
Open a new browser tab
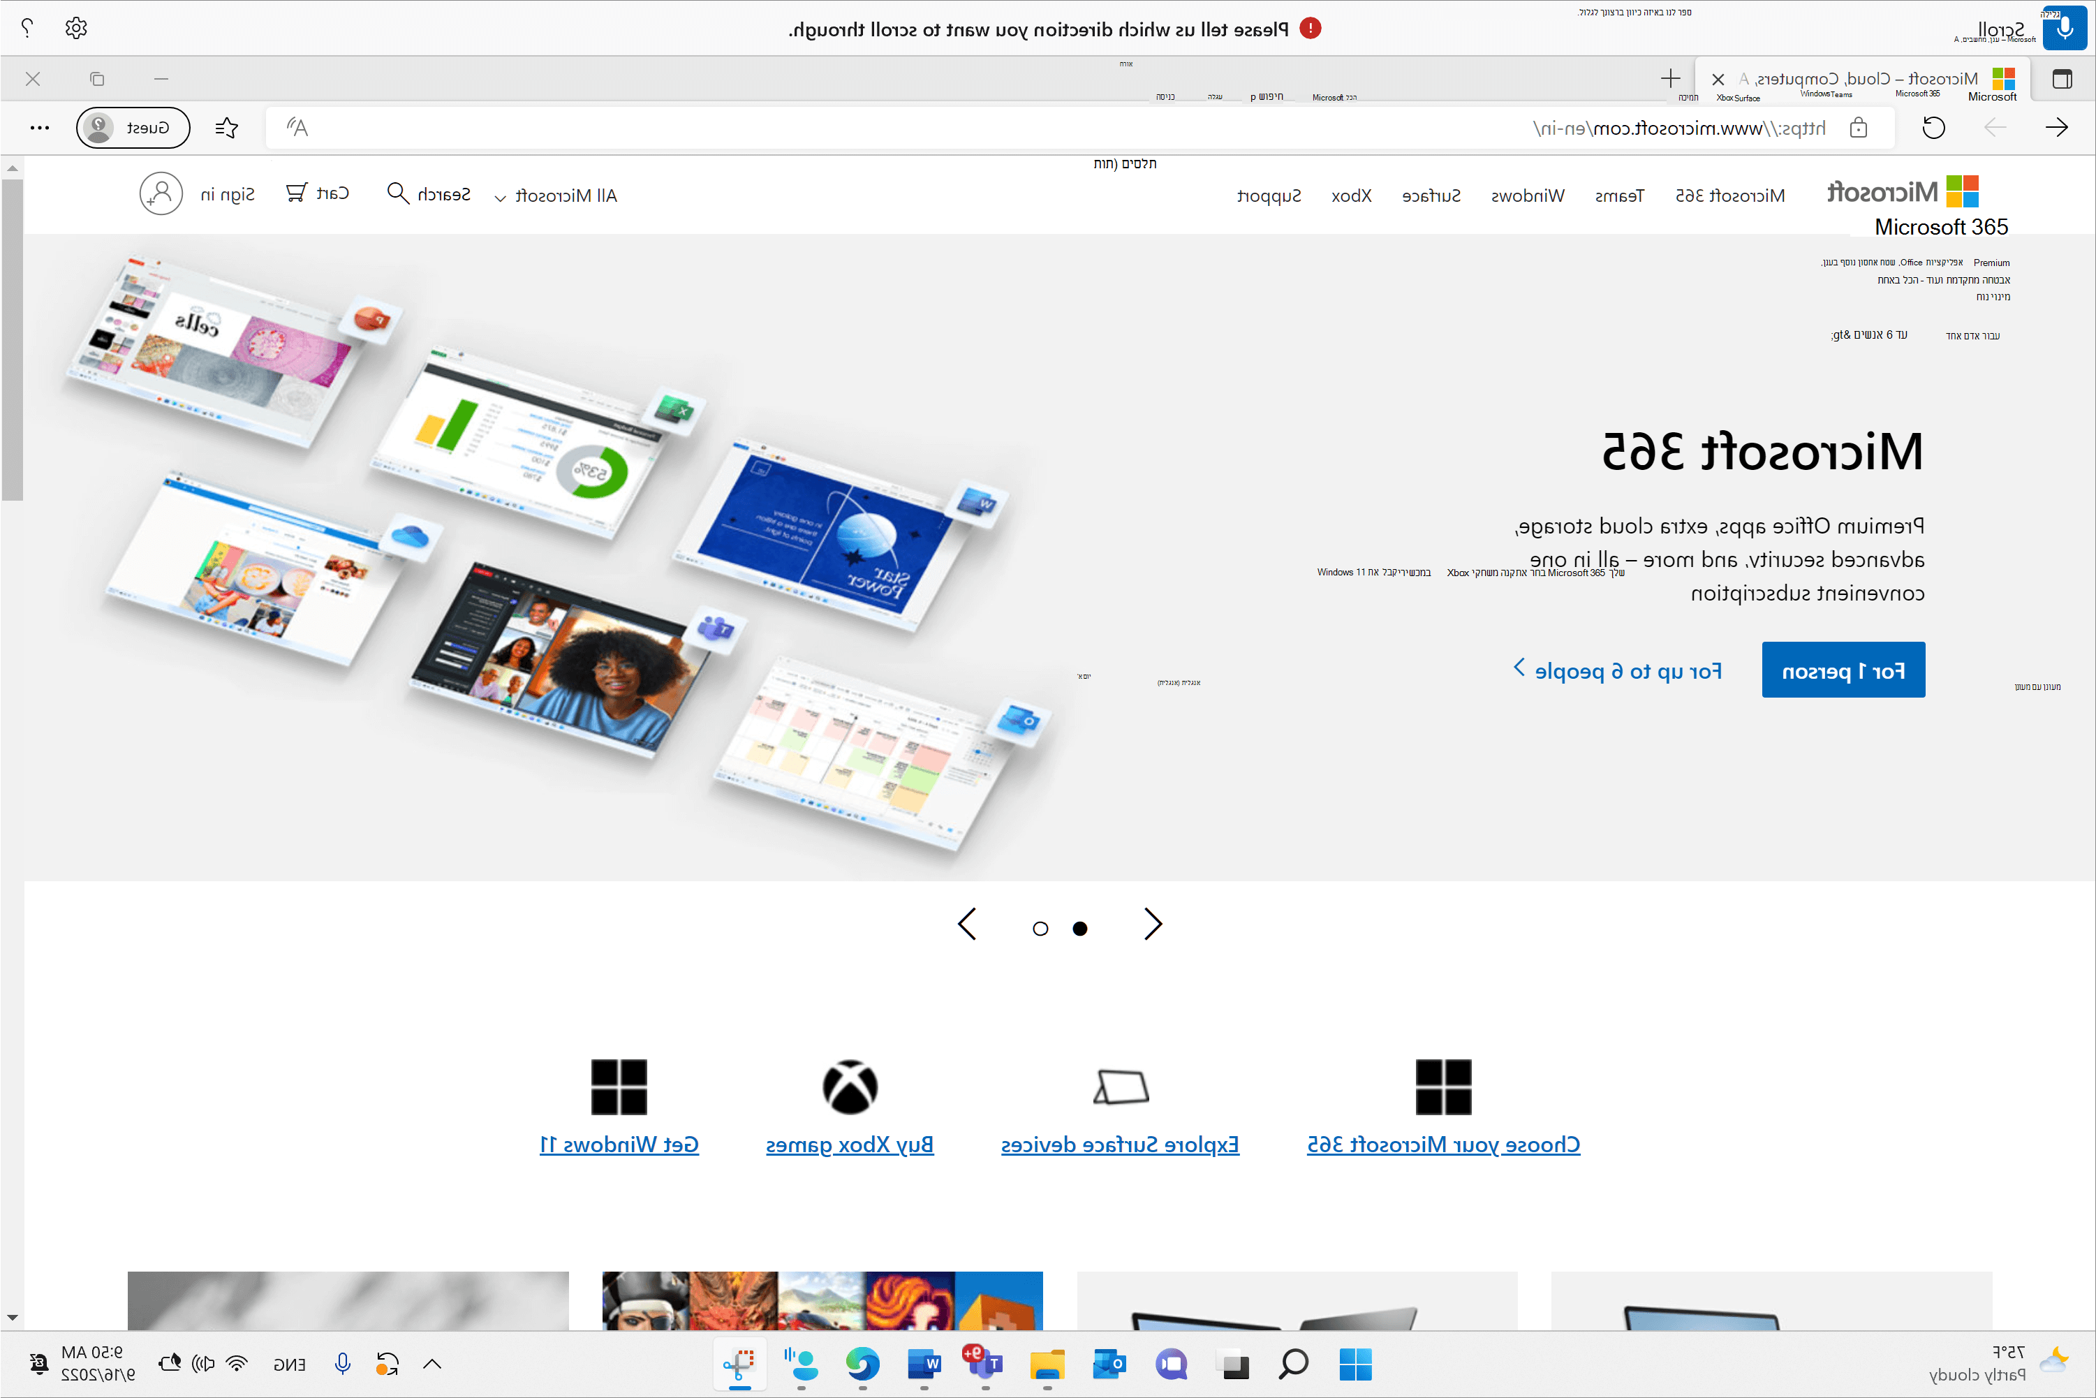click(x=1670, y=78)
